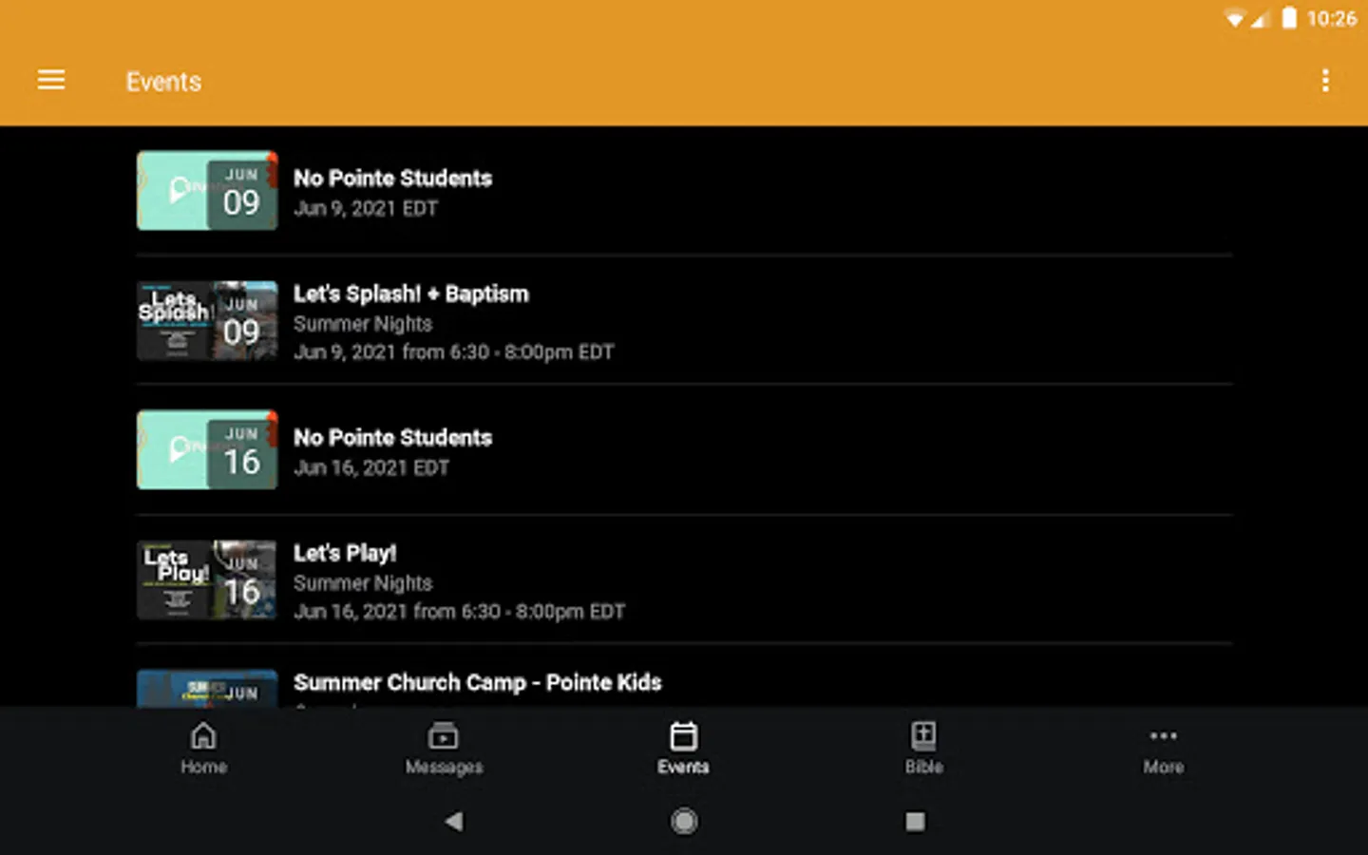Tap the Jun 16 No Pointe Students thumbnail
The height and width of the screenshot is (855, 1368).
207,450
